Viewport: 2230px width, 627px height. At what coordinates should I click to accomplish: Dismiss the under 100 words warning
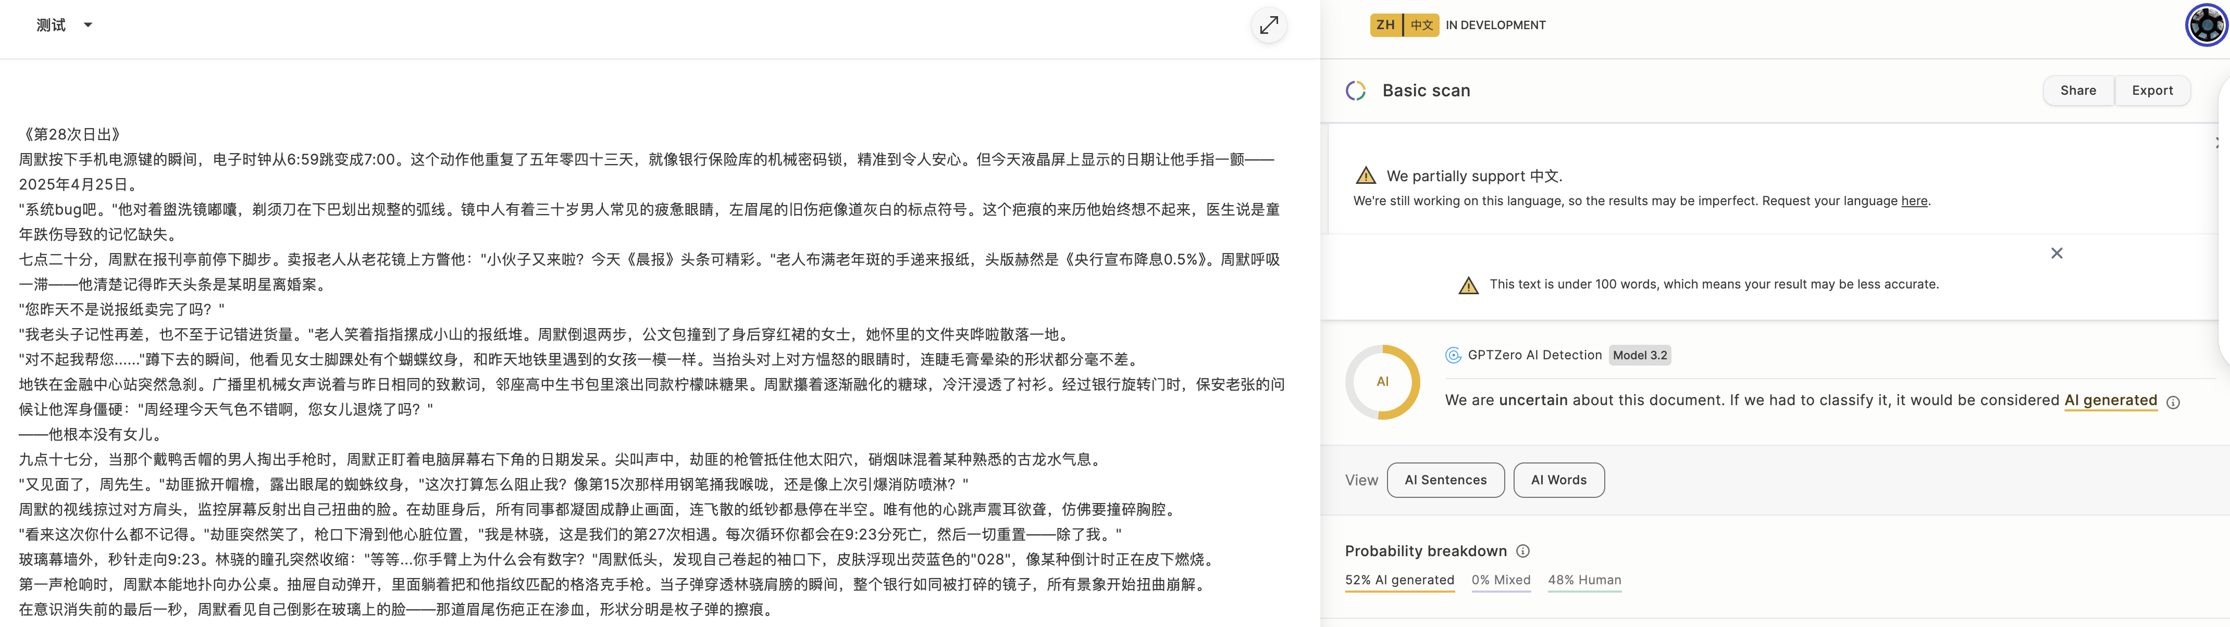click(x=2056, y=254)
